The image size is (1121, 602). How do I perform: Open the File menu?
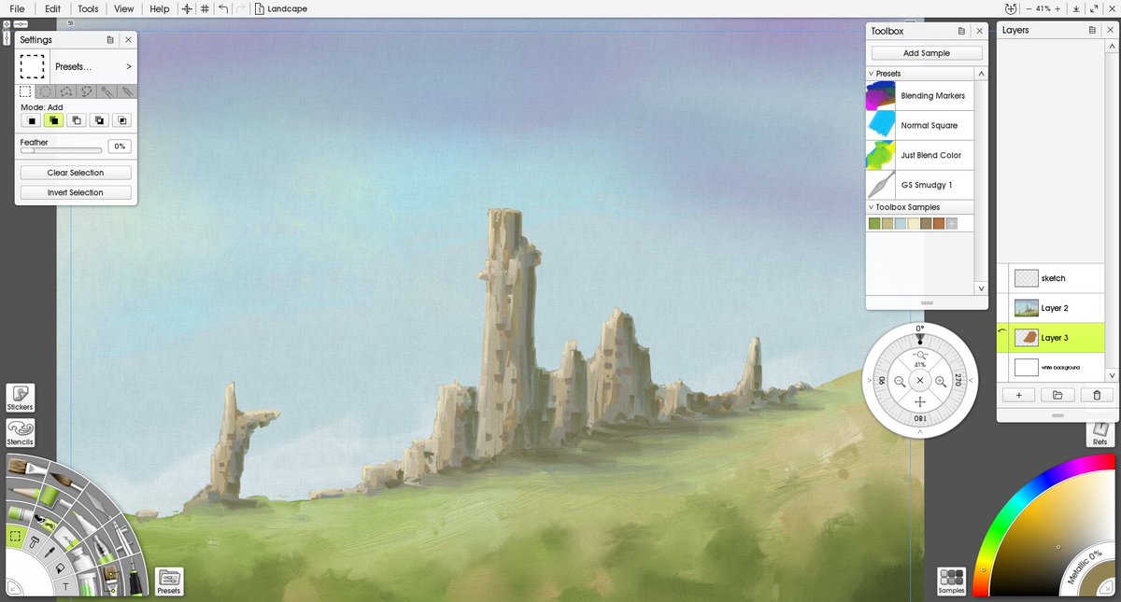click(x=17, y=8)
